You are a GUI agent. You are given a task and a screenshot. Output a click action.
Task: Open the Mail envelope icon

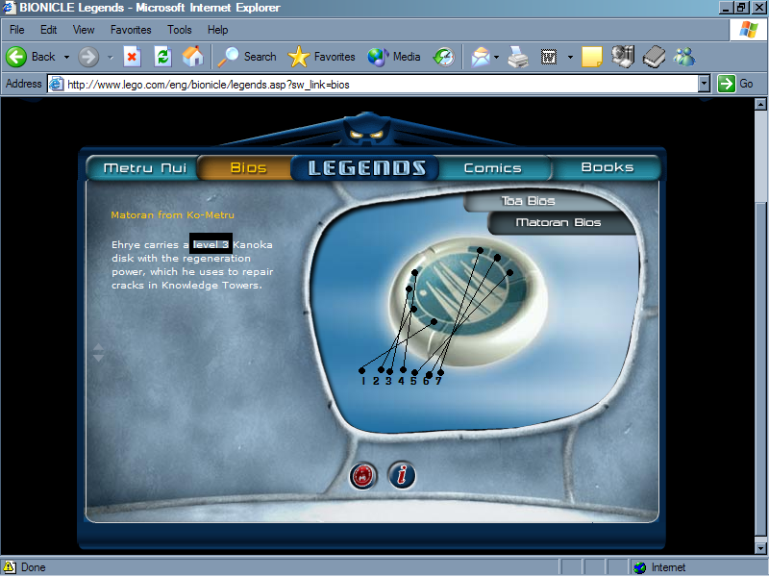[481, 57]
